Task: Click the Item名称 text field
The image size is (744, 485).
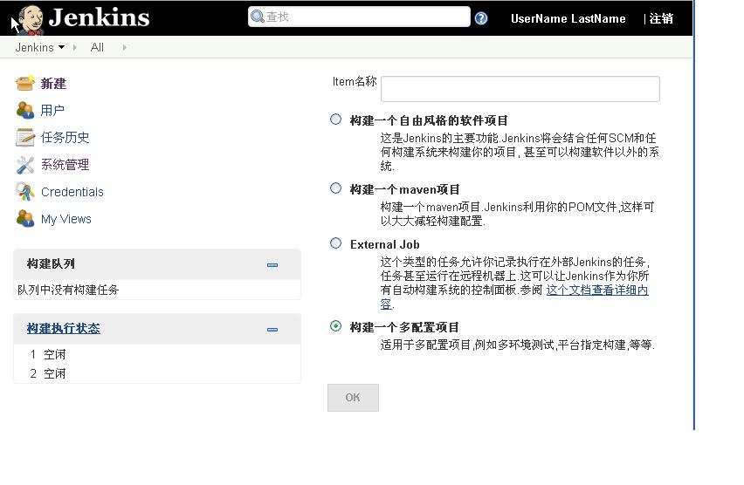Action: 520,89
